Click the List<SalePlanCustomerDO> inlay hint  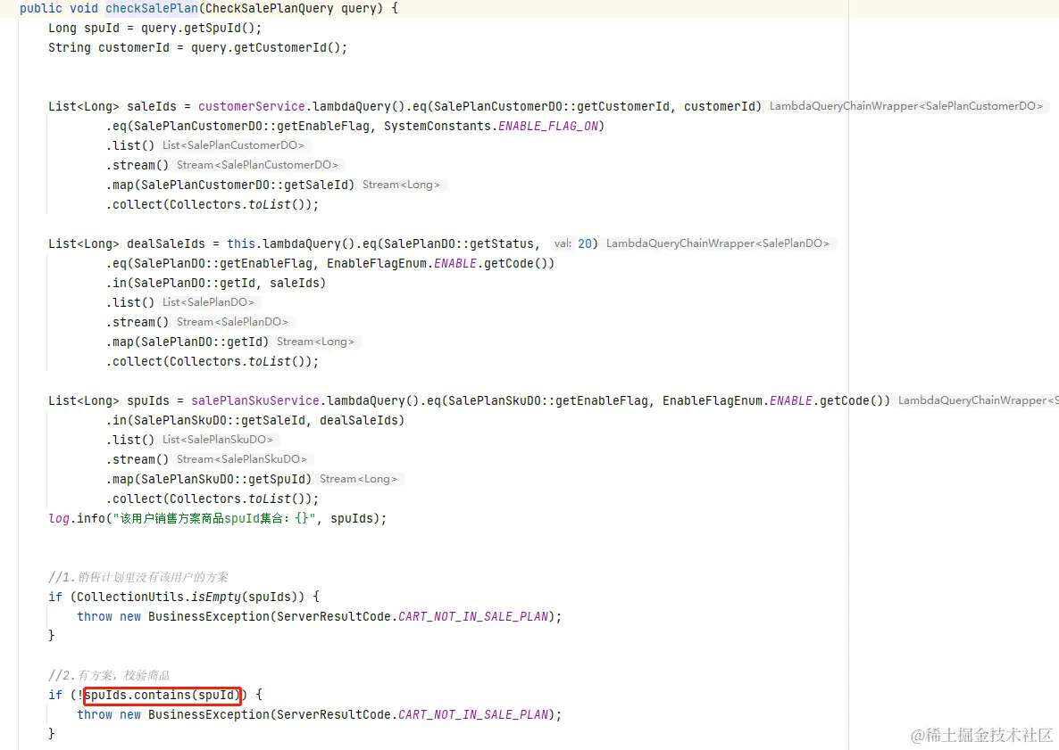click(233, 145)
